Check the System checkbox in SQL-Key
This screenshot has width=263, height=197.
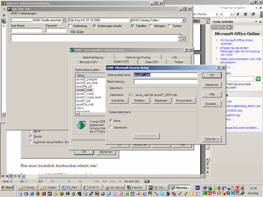169,26
